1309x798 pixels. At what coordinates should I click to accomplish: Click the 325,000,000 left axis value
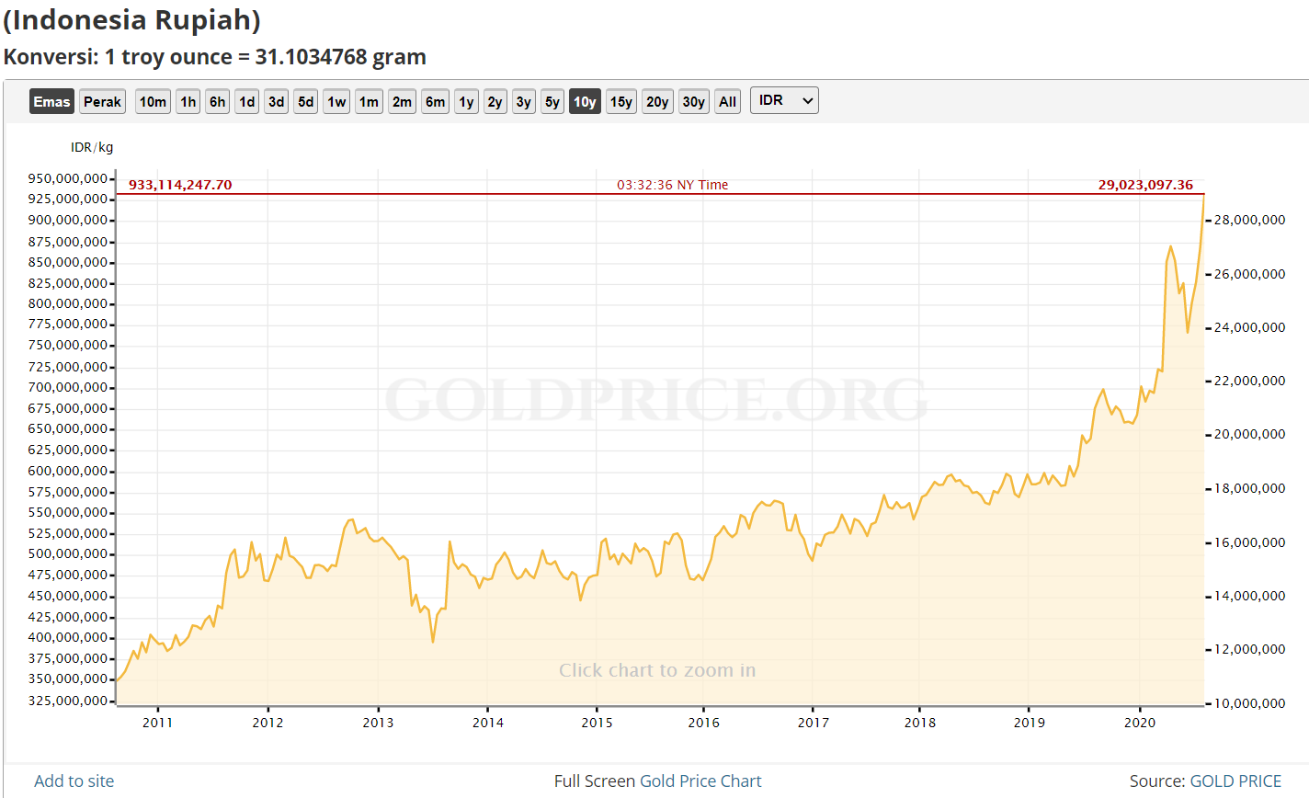[68, 701]
